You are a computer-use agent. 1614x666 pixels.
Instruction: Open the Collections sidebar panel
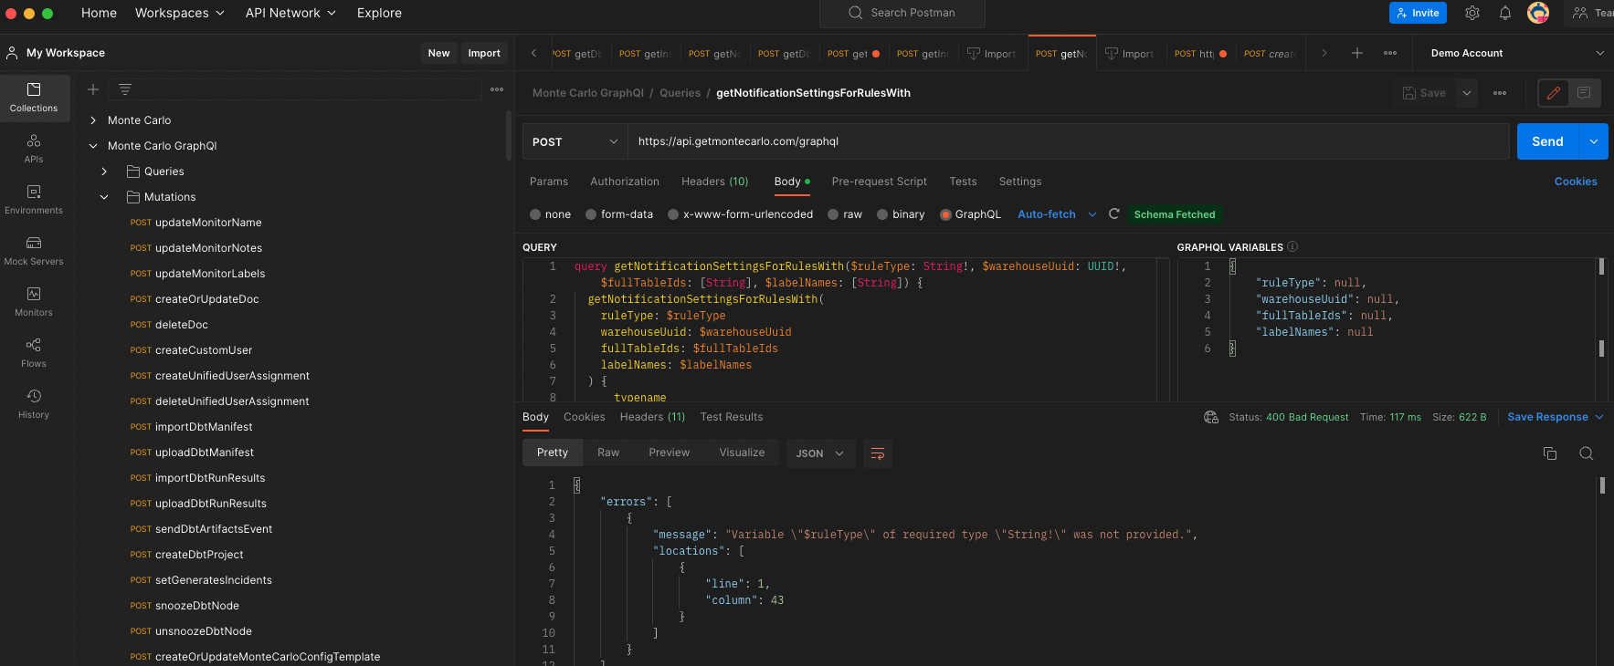coord(34,98)
